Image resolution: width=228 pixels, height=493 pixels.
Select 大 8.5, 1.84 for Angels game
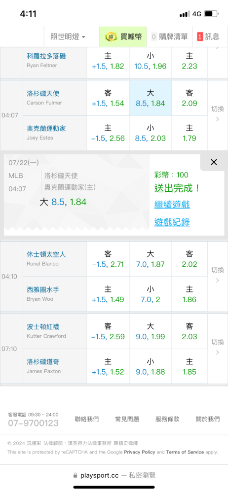tap(151, 98)
